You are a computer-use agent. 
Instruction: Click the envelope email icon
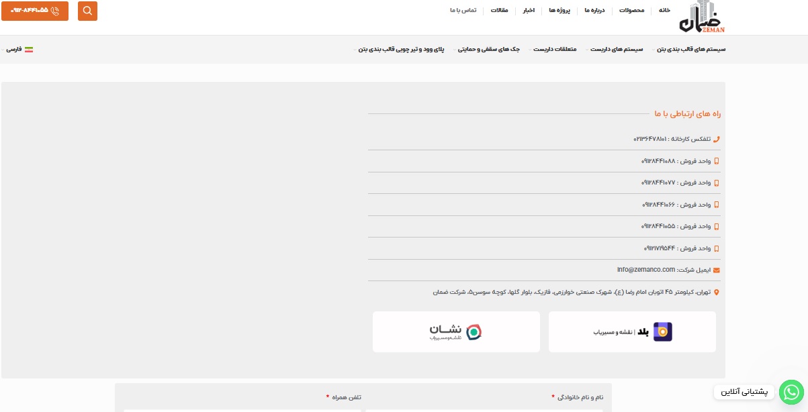coord(716,270)
